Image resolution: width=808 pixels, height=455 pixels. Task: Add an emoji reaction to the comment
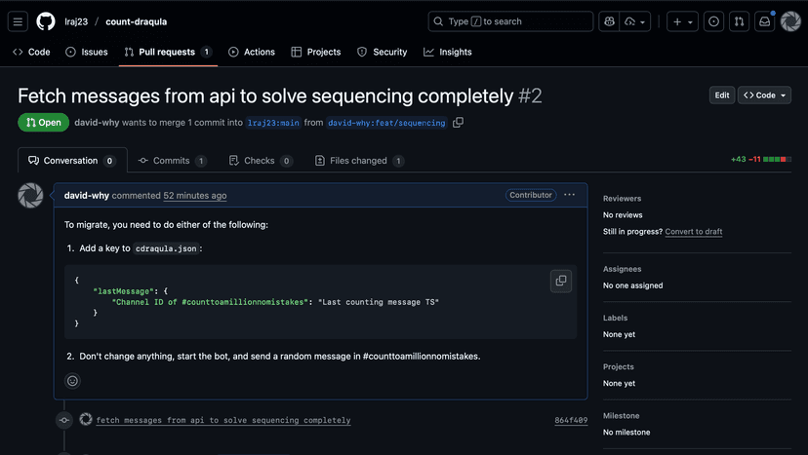[72, 381]
